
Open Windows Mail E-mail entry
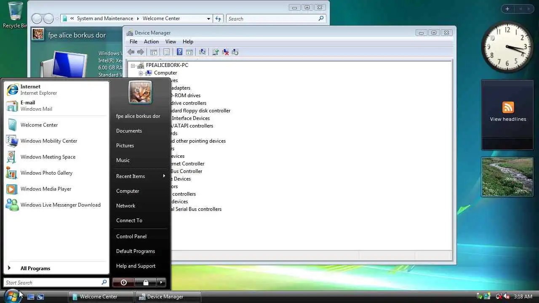56,106
